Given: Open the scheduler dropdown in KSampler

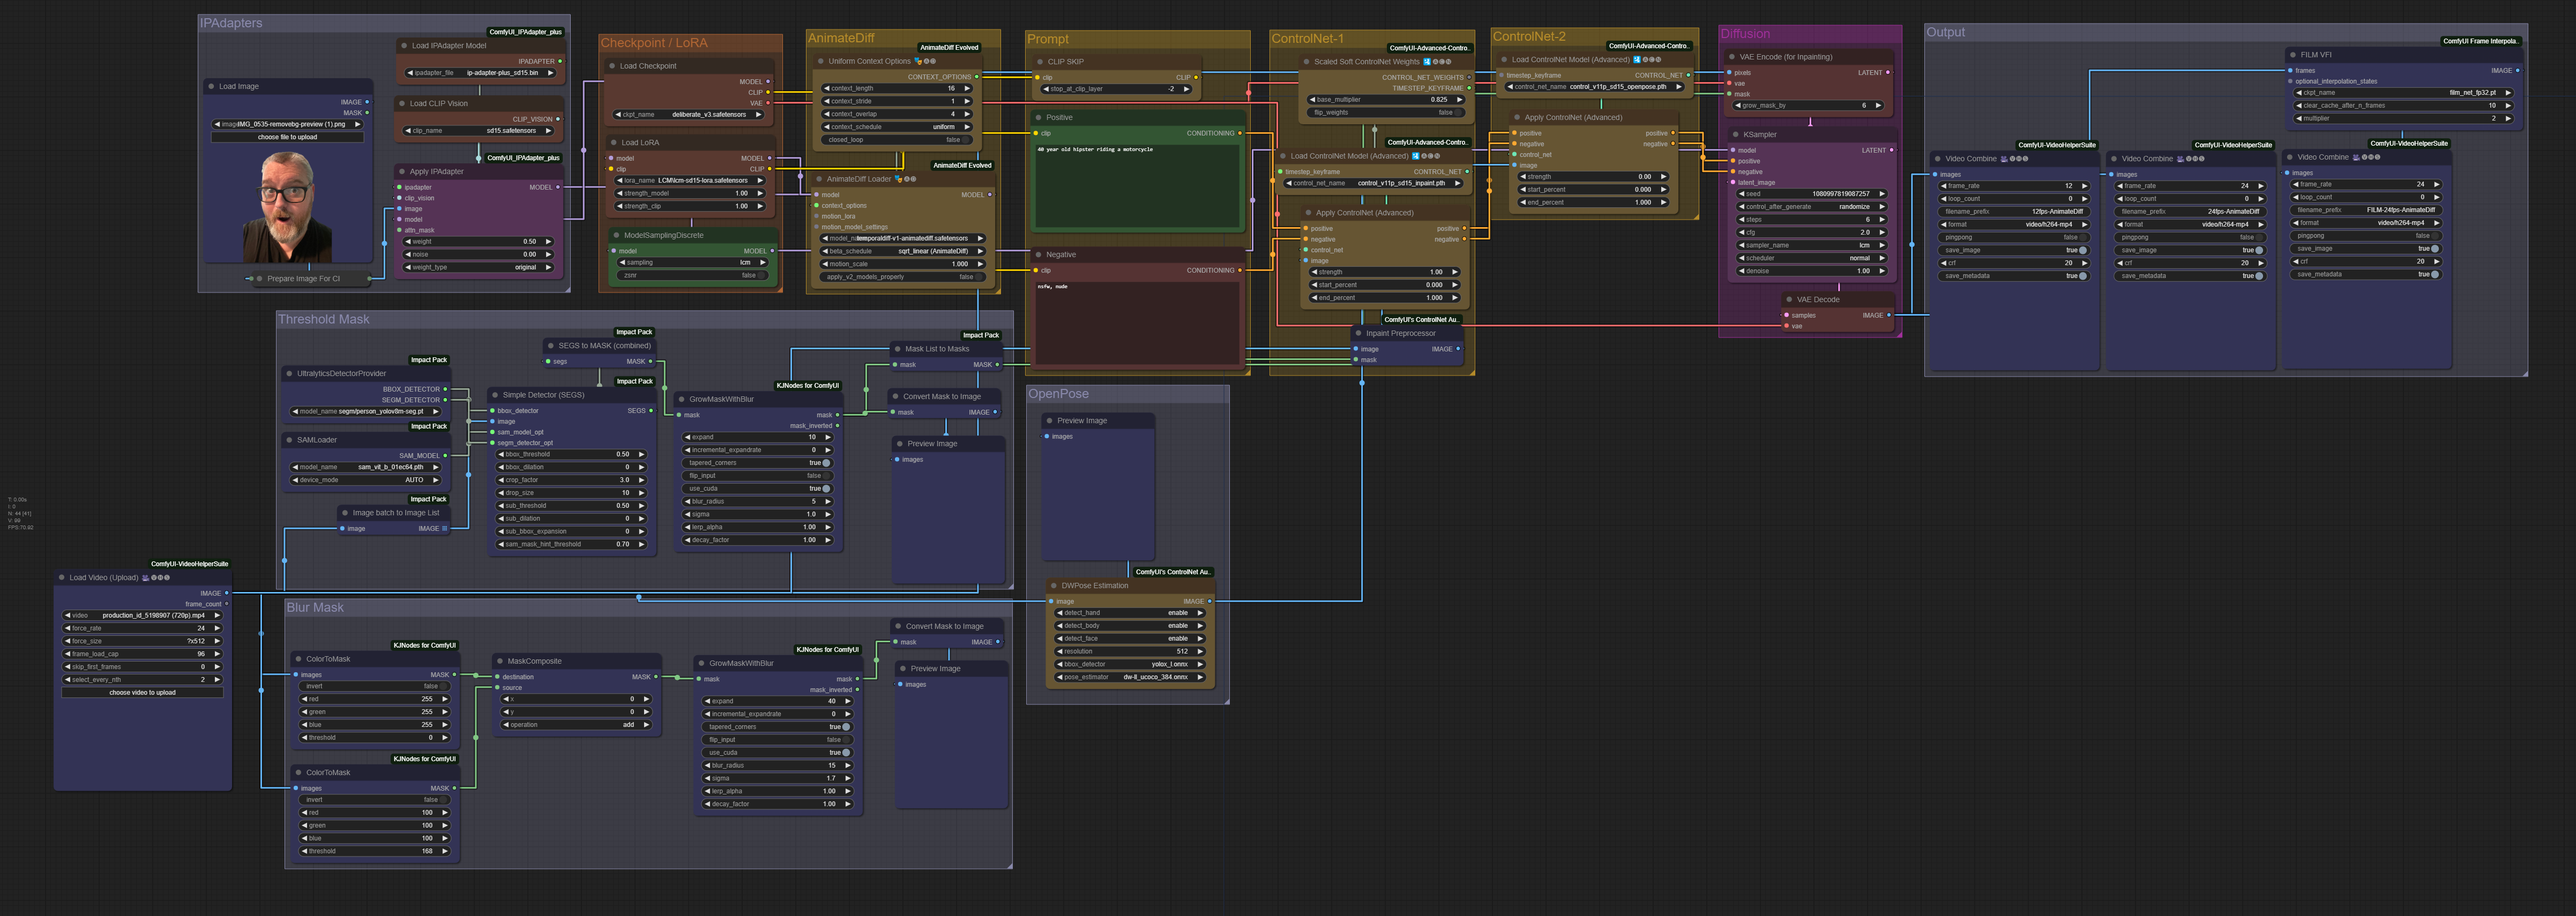Looking at the screenshot, I should (x=1811, y=258).
